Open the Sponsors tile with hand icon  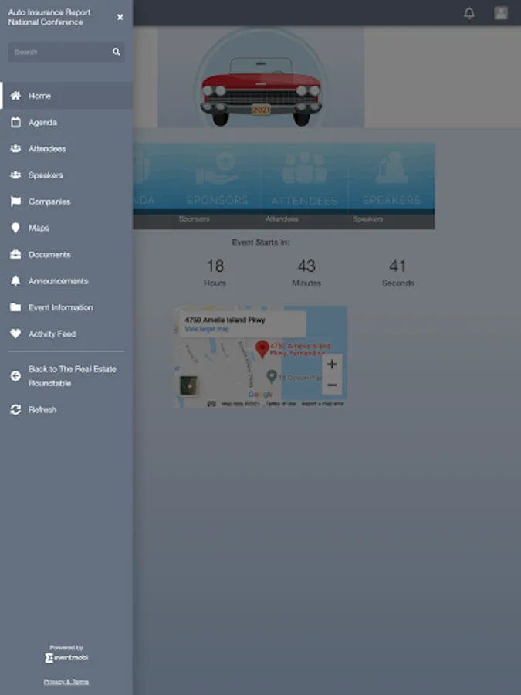(217, 178)
